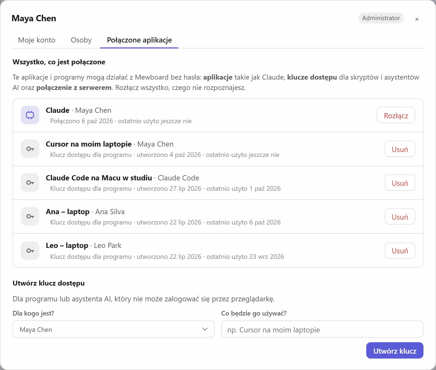Disconnect Claude with the Rozłącz button
436x370 pixels.
[x=396, y=115]
